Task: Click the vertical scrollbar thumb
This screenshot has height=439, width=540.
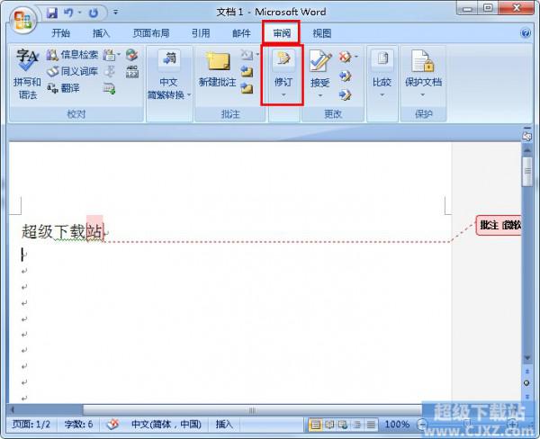Action: pos(526,172)
